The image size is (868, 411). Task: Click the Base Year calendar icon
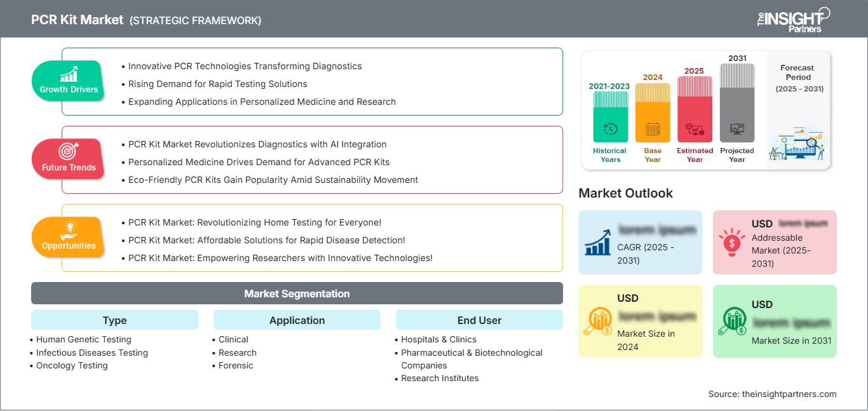(x=653, y=130)
